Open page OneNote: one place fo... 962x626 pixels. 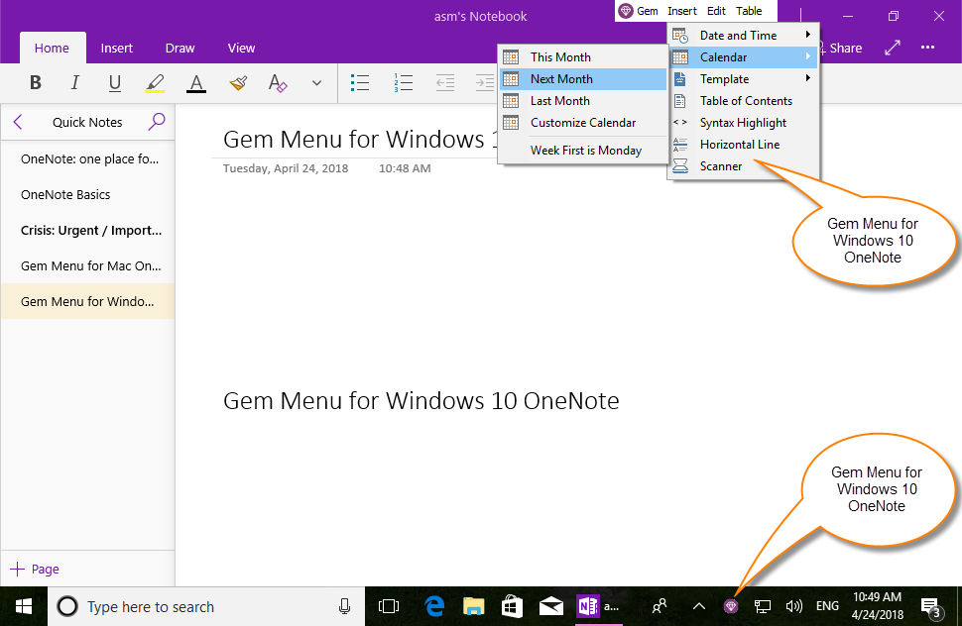click(87, 159)
